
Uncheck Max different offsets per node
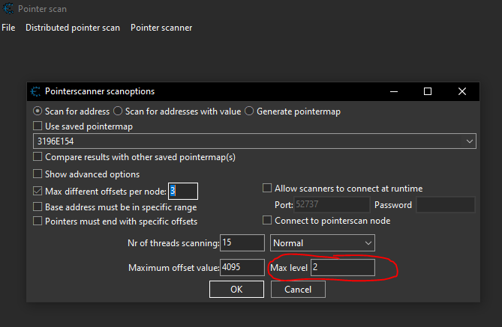pyautogui.click(x=38, y=191)
